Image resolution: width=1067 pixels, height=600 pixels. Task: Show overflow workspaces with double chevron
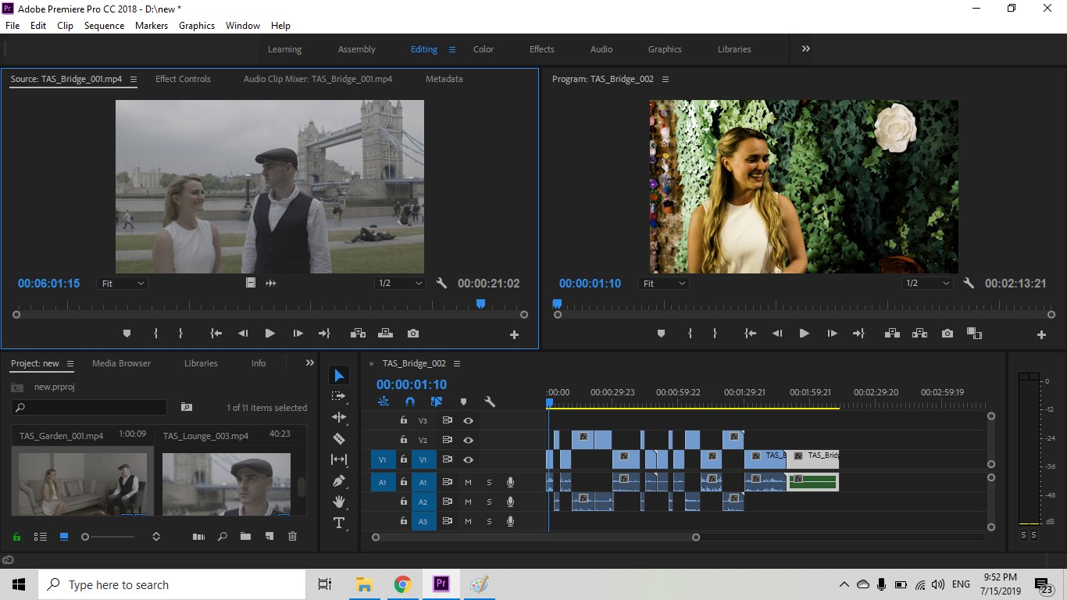click(805, 48)
